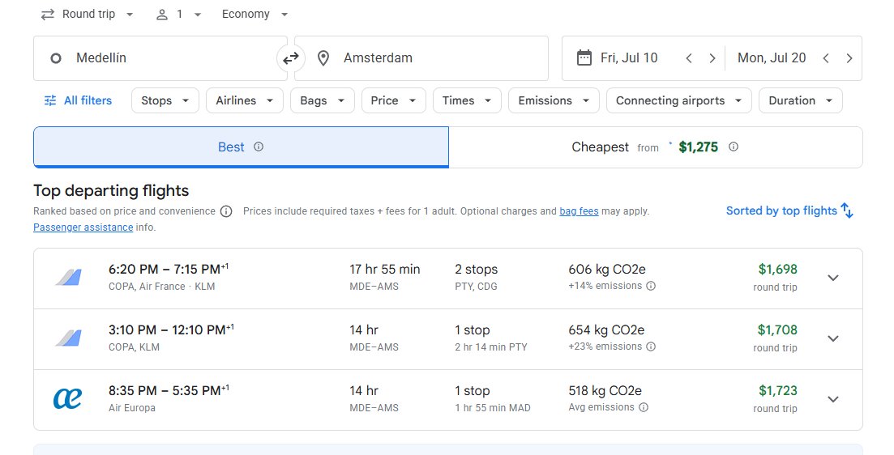Click the 6:20 PM – 7:15 PM flight time
The image size is (894, 455).
click(x=169, y=269)
